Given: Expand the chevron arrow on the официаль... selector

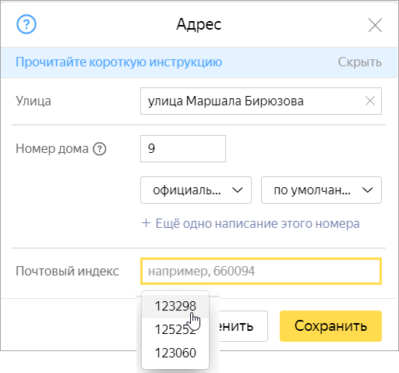Looking at the screenshot, I should 238,190.
